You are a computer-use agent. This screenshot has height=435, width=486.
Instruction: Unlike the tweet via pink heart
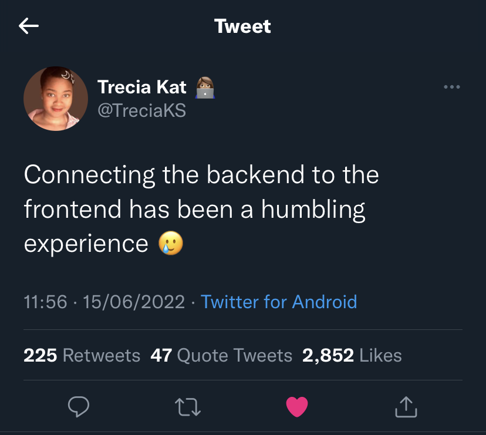click(x=296, y=406)
